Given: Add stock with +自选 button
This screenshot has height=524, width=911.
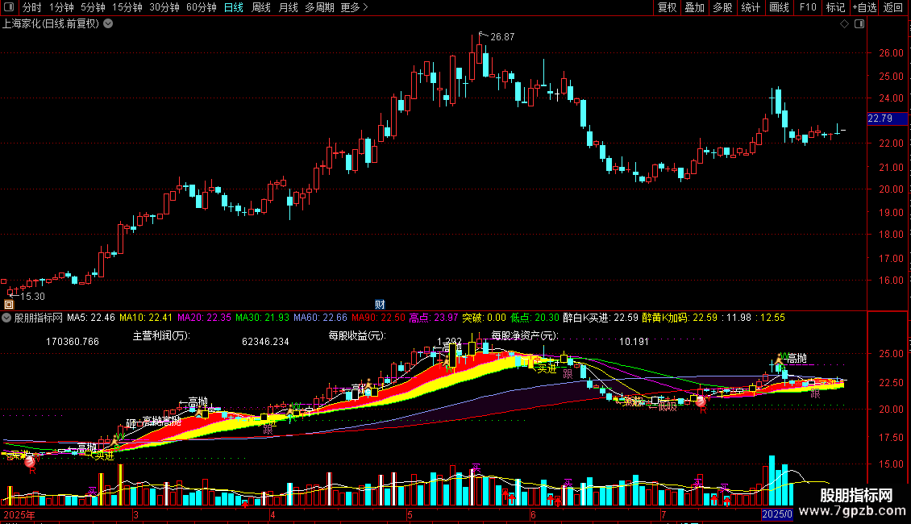Looking at the screenshot, I should (x=864, y=7).
